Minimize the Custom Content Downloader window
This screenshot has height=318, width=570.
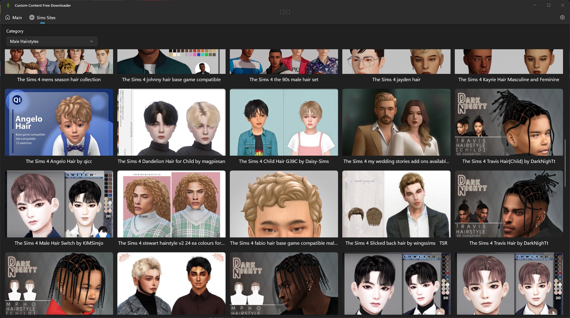(535, 5)
